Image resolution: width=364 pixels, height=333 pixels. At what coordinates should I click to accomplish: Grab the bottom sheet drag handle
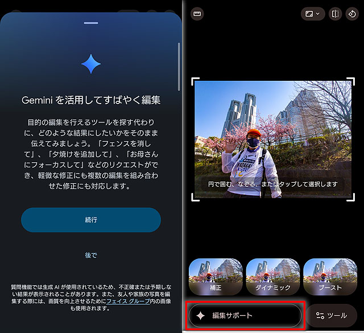pos(91,23)
